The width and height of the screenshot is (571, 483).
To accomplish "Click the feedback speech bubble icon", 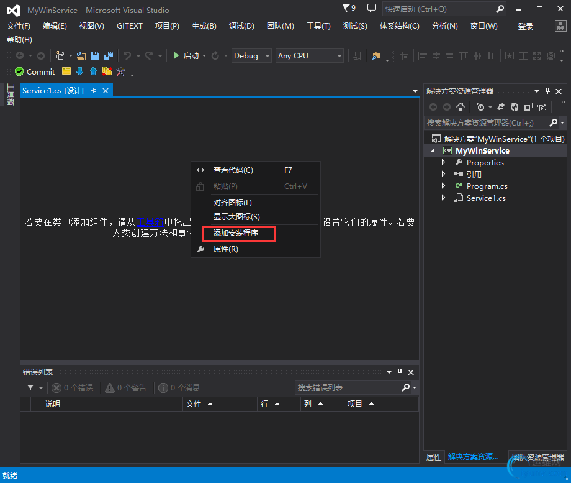I will pos(371,8).
